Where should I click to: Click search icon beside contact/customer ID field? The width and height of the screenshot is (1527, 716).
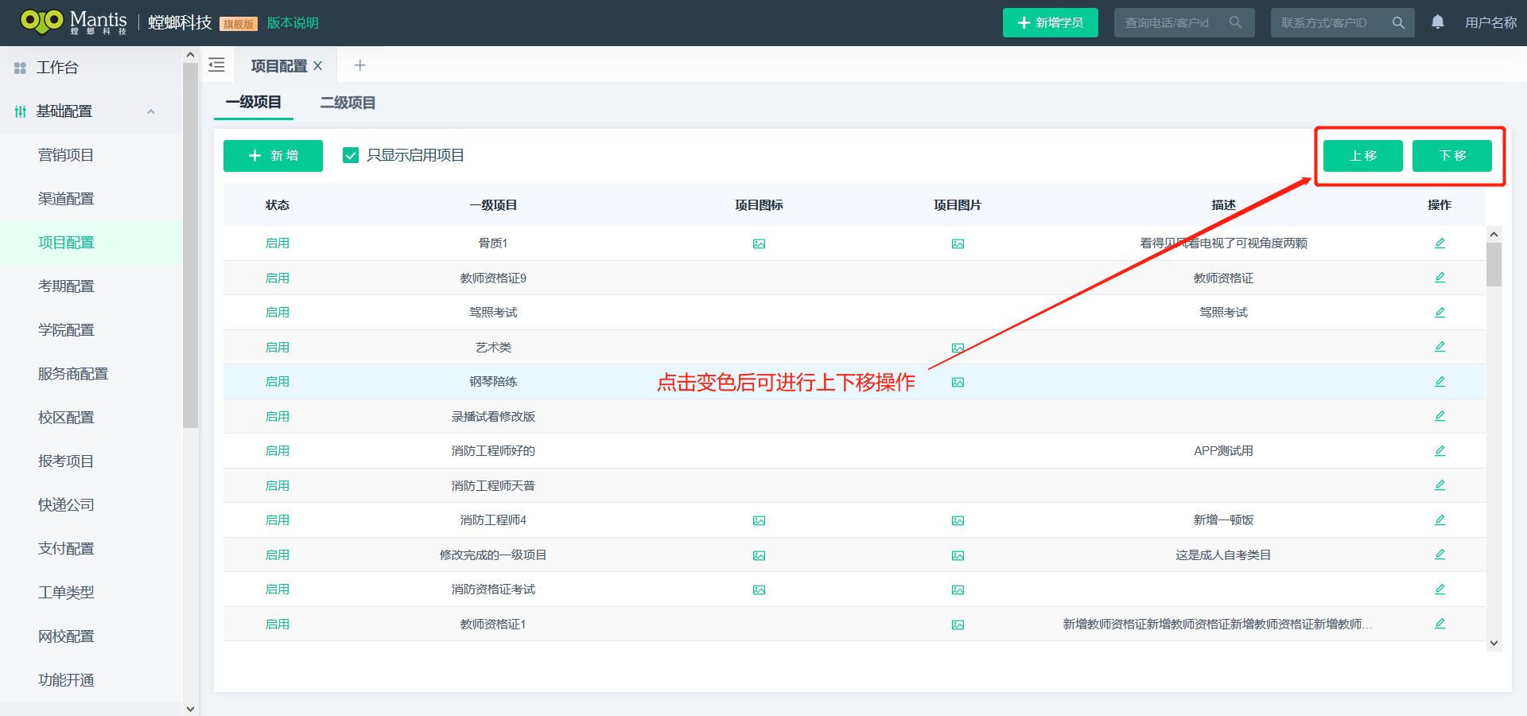point(1398,22)
